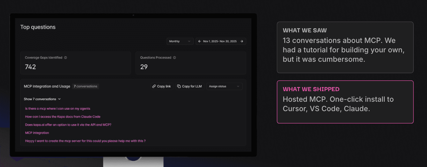Click the WHAT WE SAW card
427x167 pixels.
point(345,47)
